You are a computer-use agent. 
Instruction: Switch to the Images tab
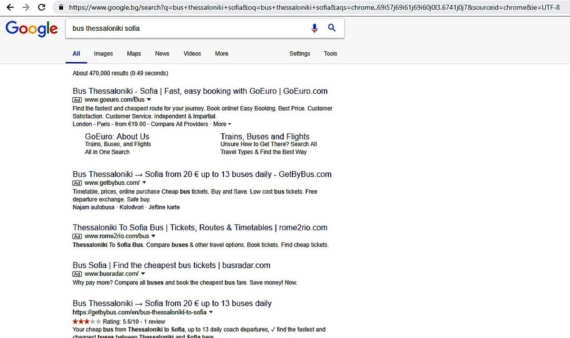103,54
